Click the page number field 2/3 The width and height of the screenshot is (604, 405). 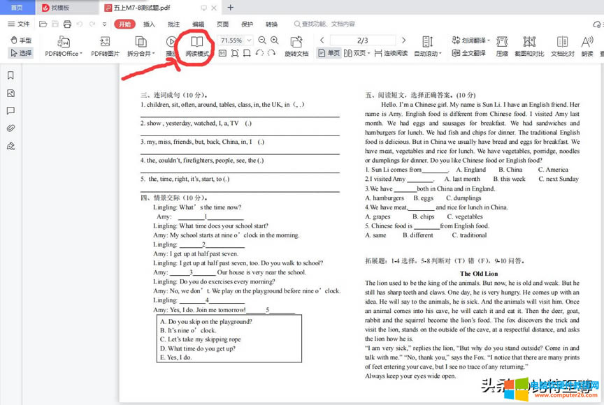coord(363,40)
